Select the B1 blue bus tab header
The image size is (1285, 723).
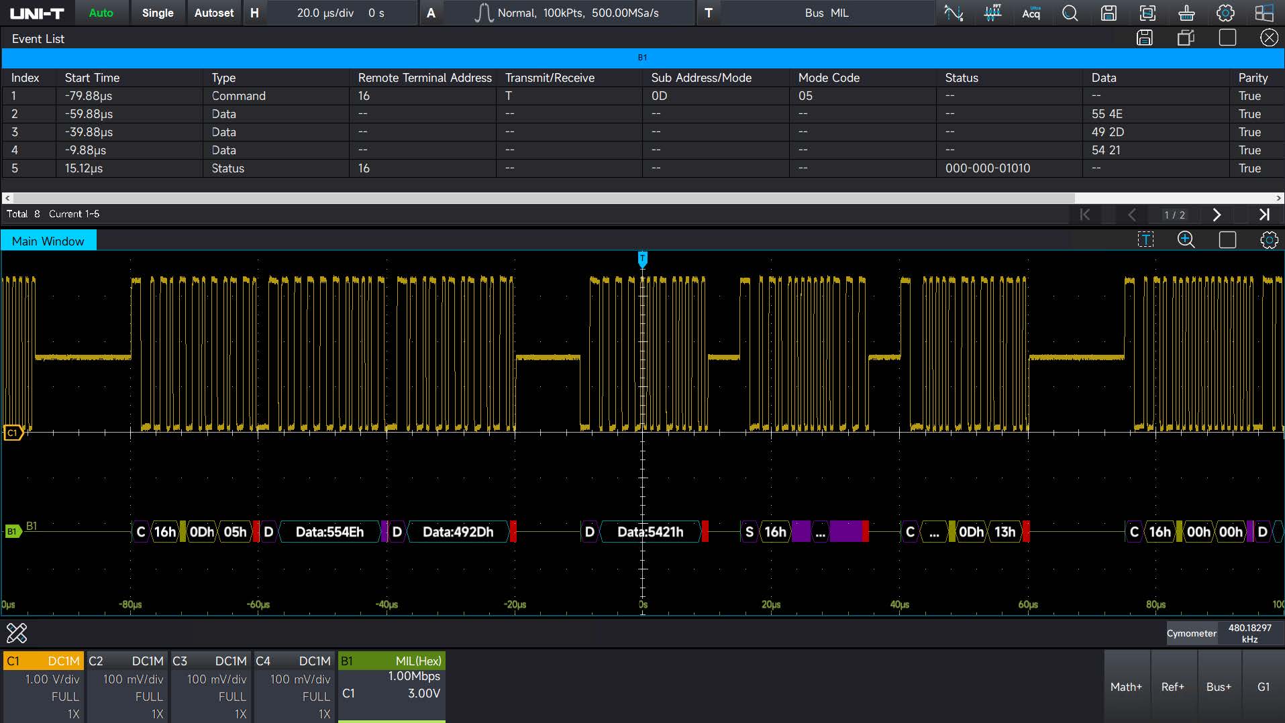pos(642,58)
